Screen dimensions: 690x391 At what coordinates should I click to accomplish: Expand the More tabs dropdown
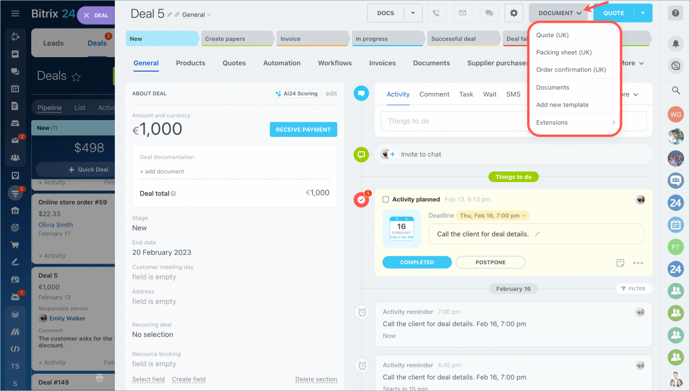tap(631, 63)
